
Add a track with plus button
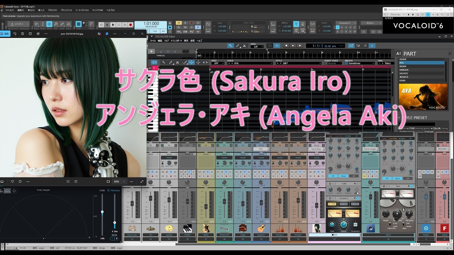pyautogui.click(x=151, y=51)
